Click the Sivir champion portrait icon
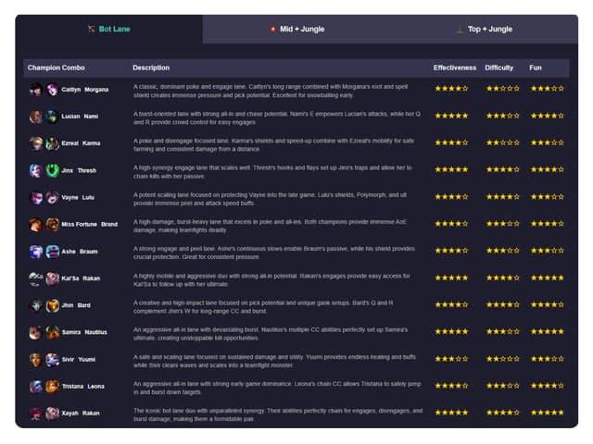The image size is (593, 444). tap(36, 360)
